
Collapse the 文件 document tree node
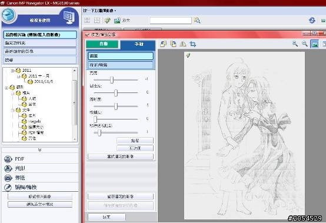pyautogui.click(x=12, y=110)
